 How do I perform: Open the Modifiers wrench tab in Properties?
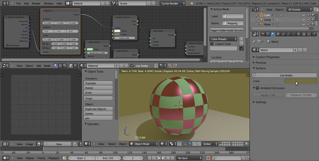(288, 34)
